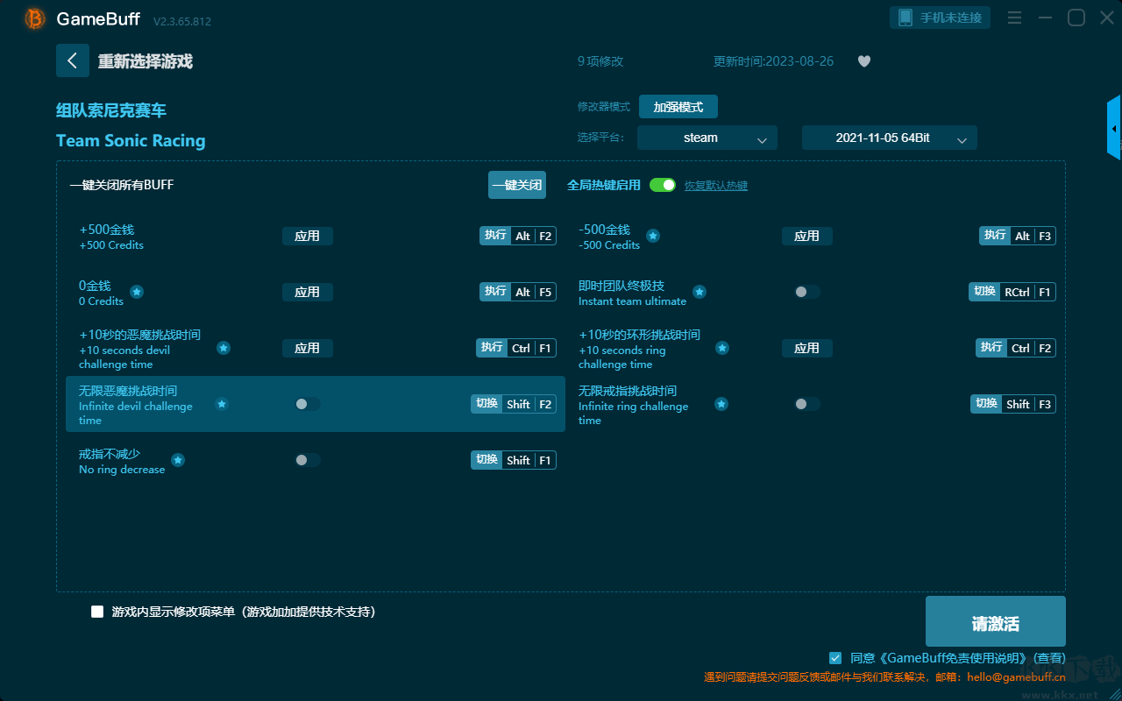Expand the blue side panel tab
Viewport: 1122px width, 701px height.
(1114, 128)
